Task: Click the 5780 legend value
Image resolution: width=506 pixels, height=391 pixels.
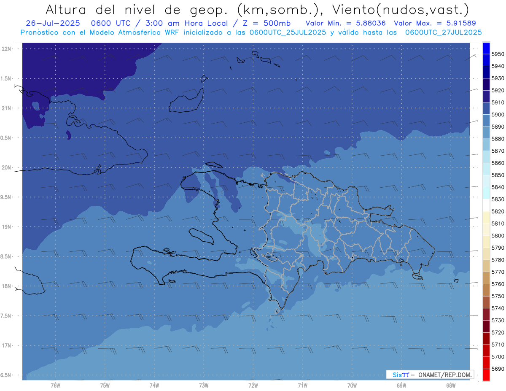Action: pos(498,260)
